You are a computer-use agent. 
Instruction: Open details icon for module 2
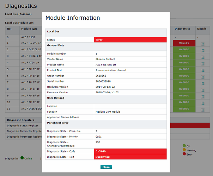pos(202,50)
